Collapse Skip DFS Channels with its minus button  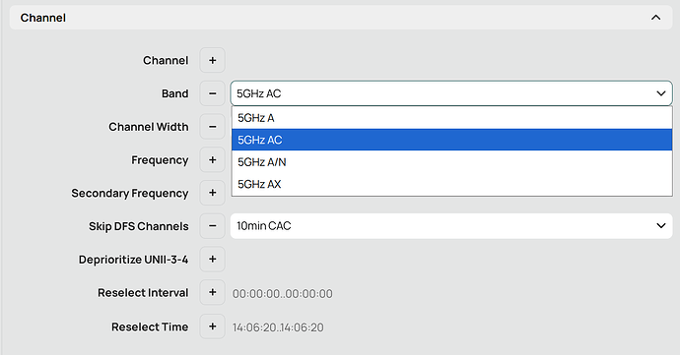pos(213,226)
